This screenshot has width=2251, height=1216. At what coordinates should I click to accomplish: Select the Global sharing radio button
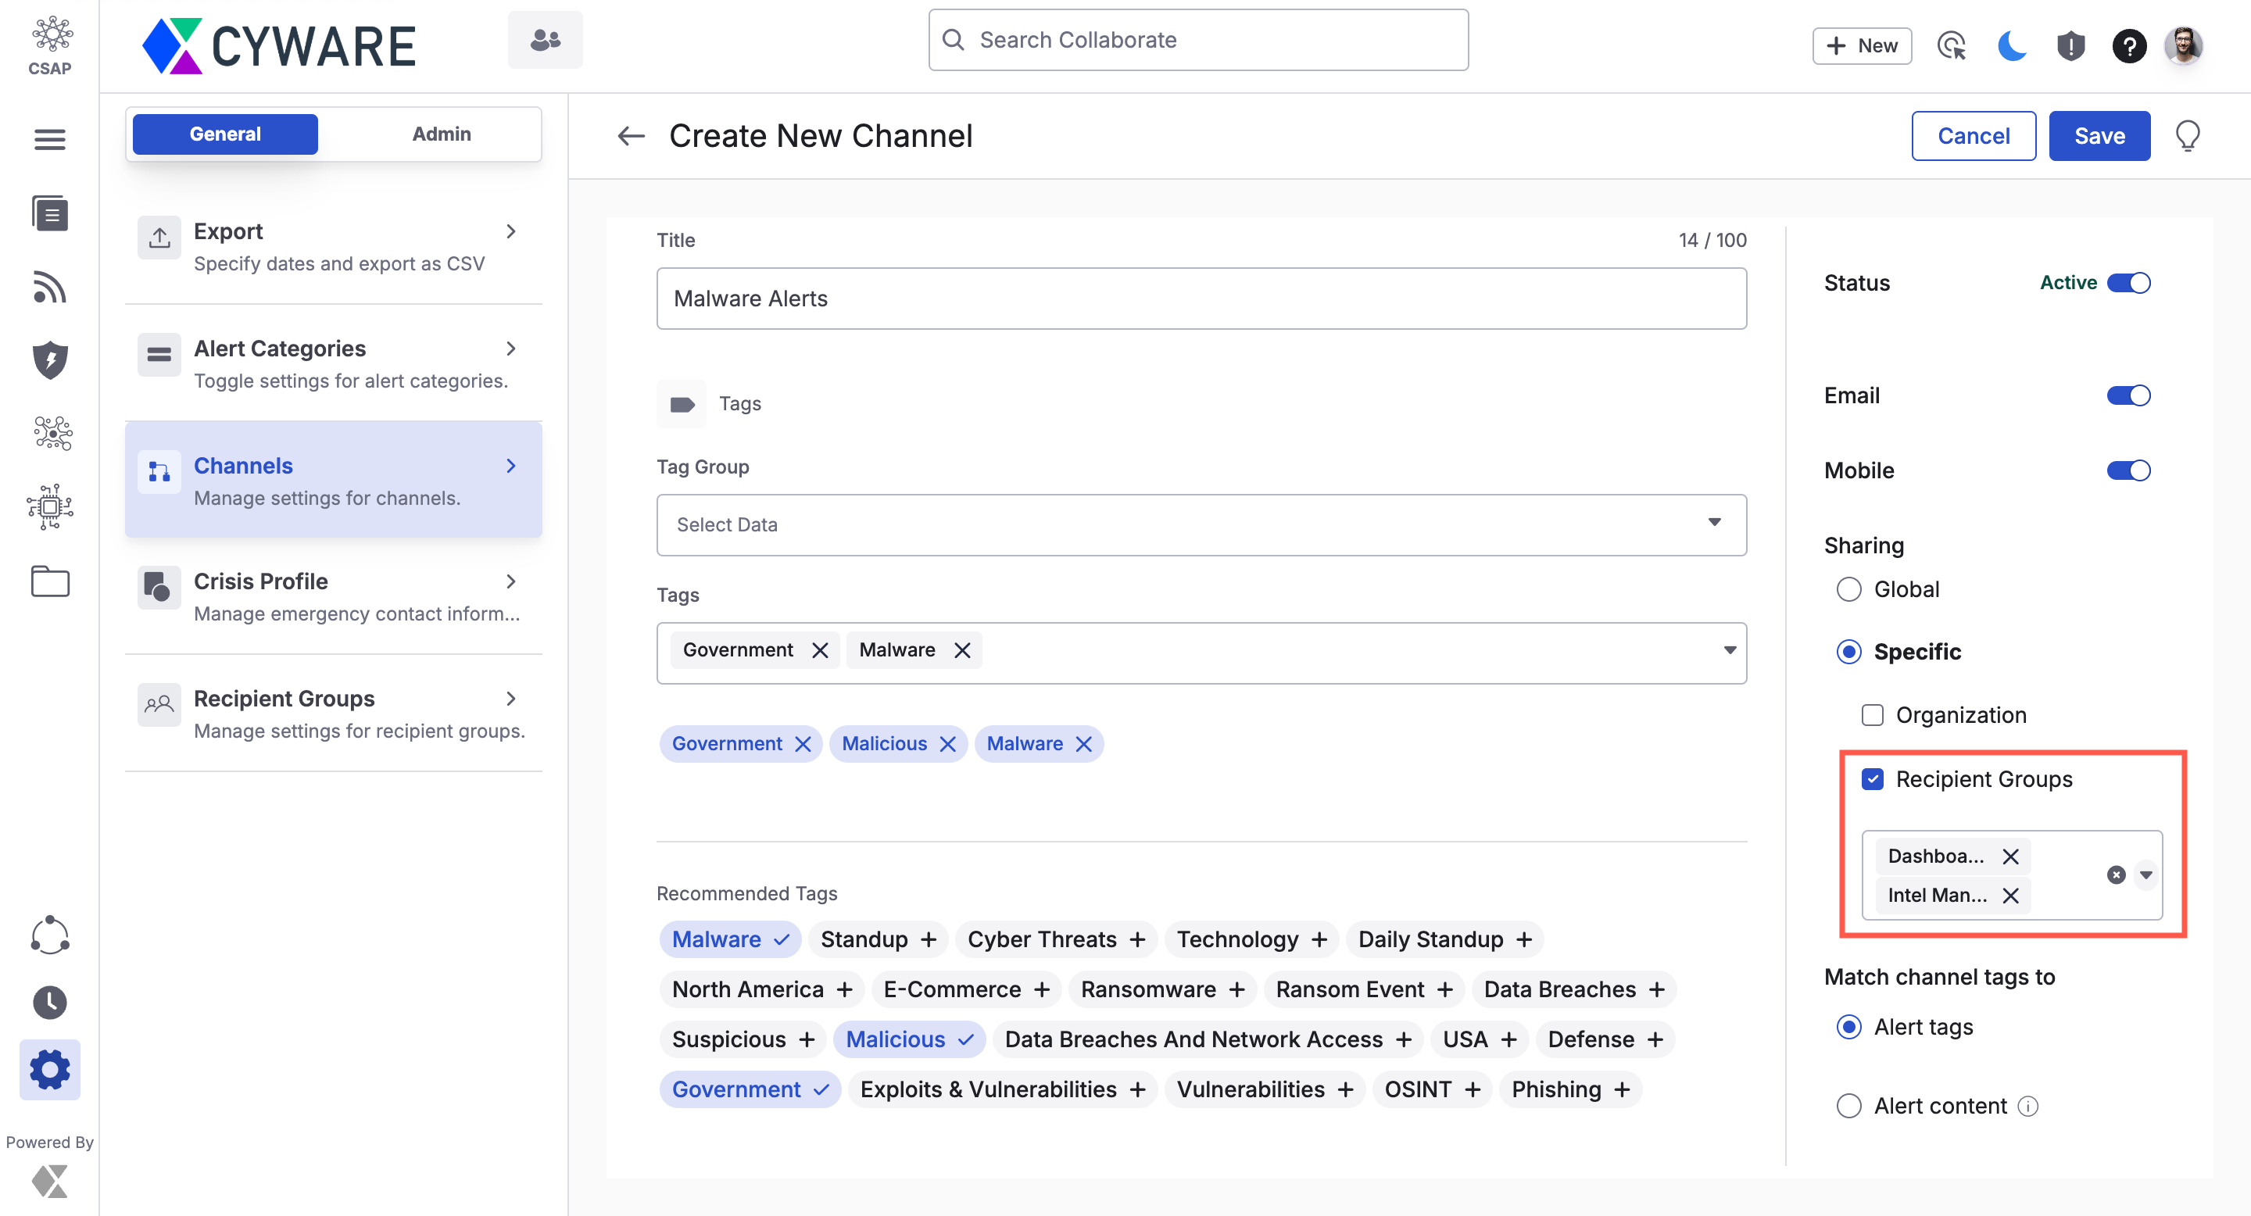[x=1849, y=588]
